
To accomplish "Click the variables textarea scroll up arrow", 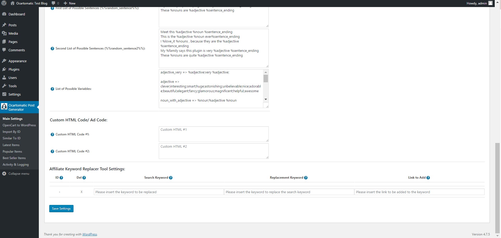I will click(x=266, y=72).
